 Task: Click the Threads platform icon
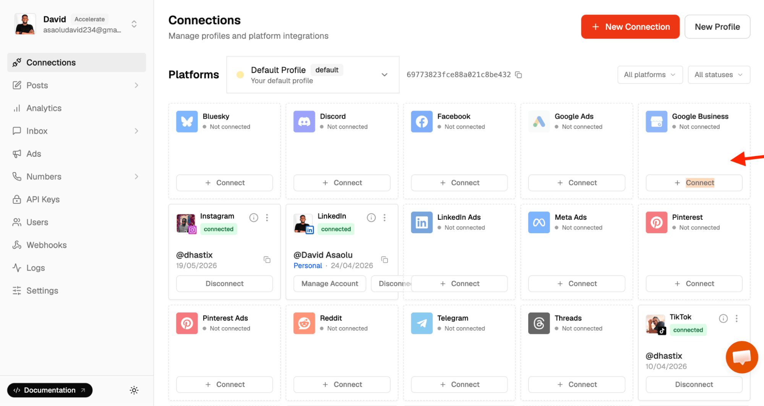(x=539, y=323)
